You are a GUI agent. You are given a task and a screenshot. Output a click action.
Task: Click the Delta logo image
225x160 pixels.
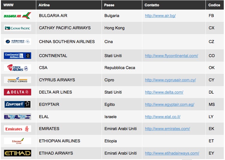pyautogui.click(x=17, y=92)
